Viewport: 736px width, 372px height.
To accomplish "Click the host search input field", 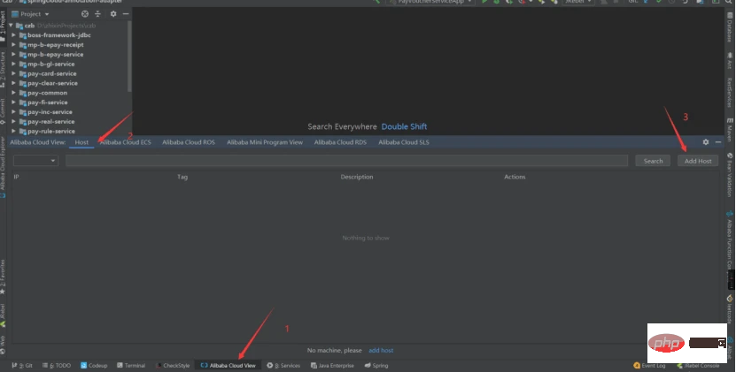I will coord(345,161).
